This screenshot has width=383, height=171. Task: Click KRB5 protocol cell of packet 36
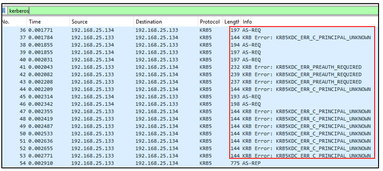[205, 30]
